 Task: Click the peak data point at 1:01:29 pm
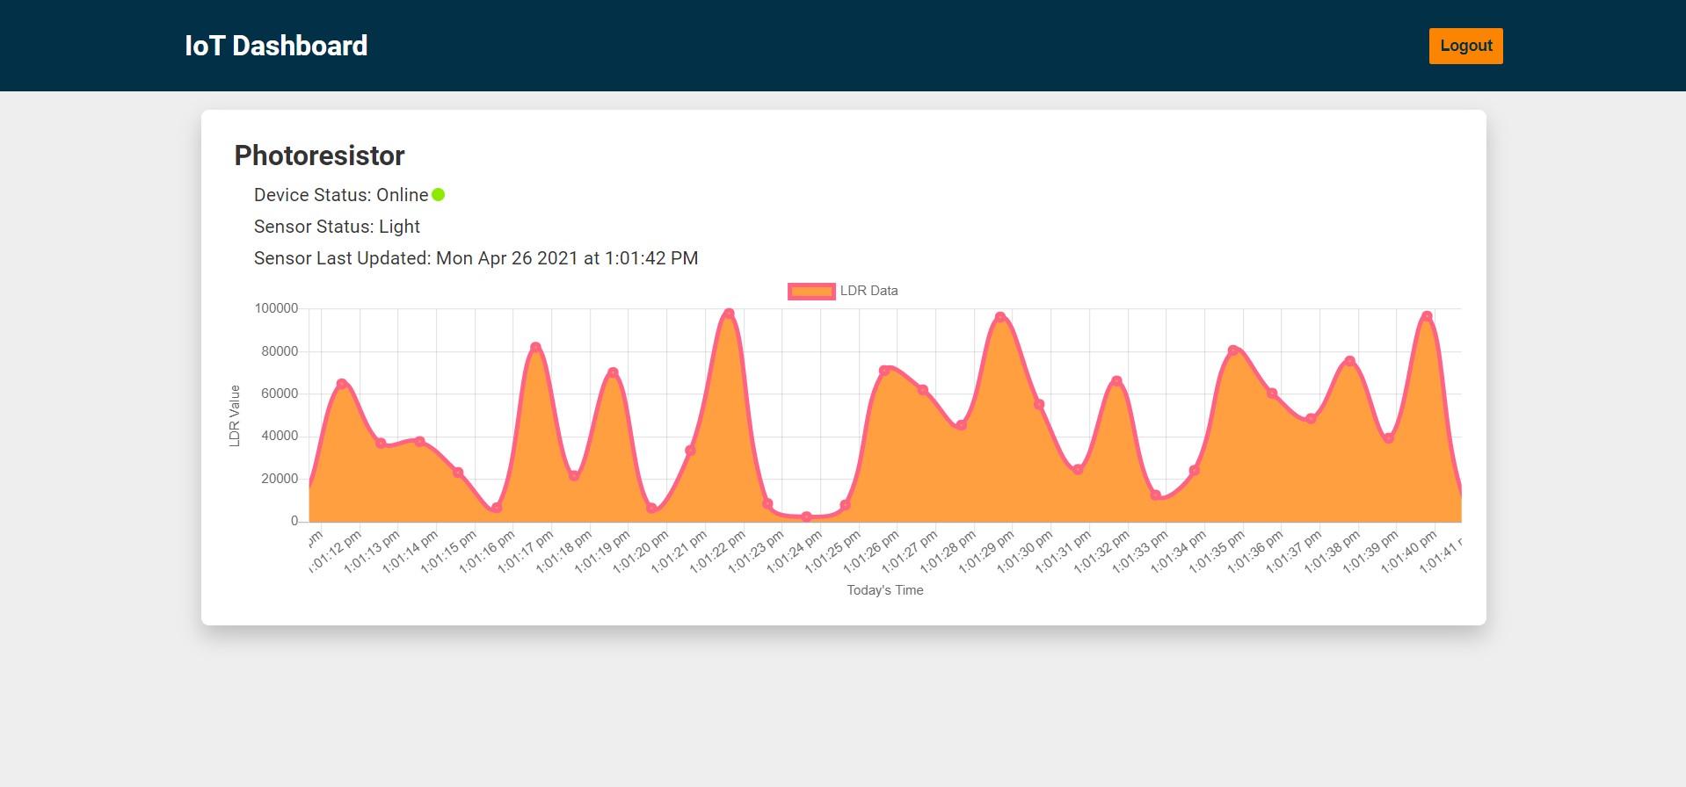point(1000,317)
